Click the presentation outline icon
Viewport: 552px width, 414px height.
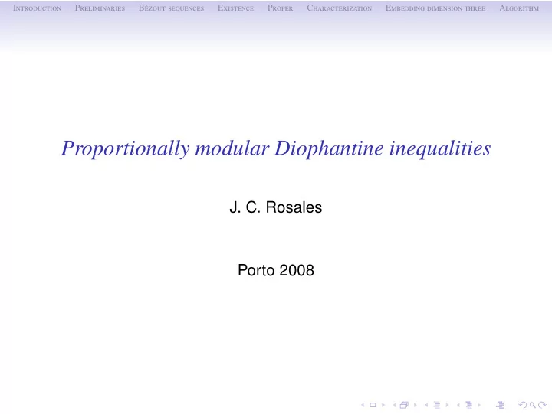click(500, 405)
